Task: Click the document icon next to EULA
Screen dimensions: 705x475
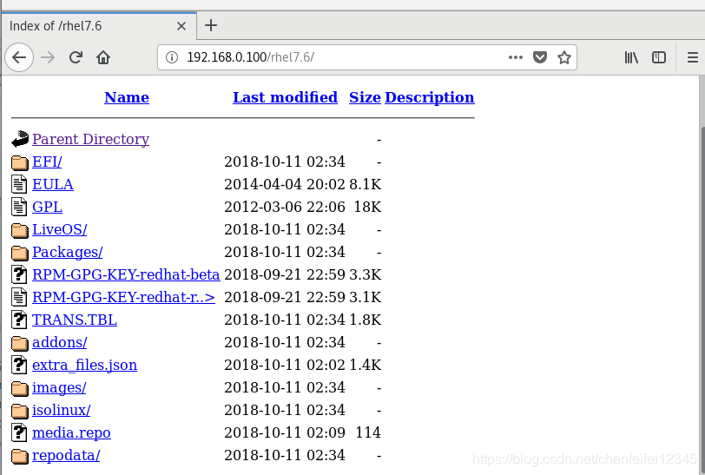Action: [x=19, y=184]
